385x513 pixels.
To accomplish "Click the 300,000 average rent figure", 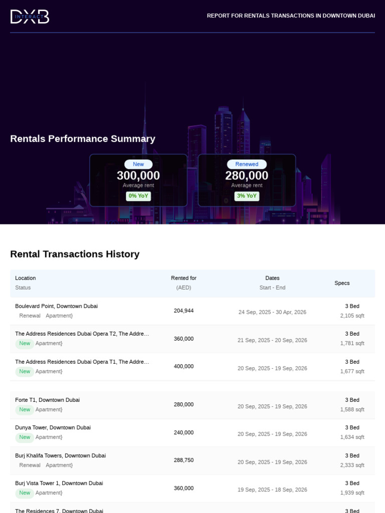I will pos(138,176).
